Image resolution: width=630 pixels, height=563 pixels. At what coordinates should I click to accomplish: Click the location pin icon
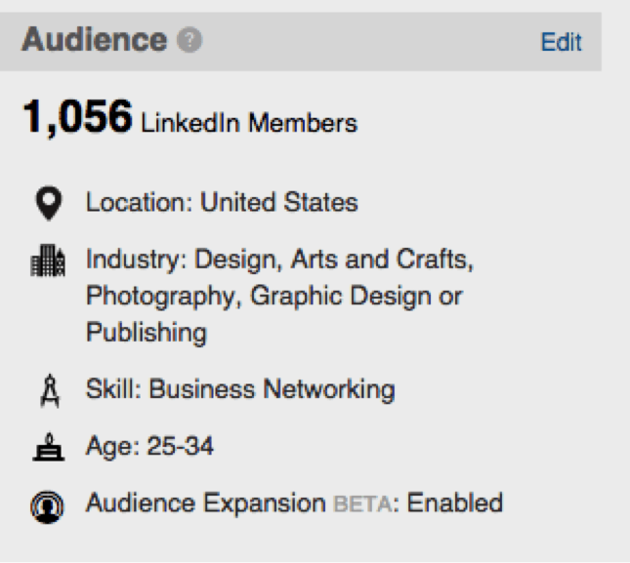49,203
